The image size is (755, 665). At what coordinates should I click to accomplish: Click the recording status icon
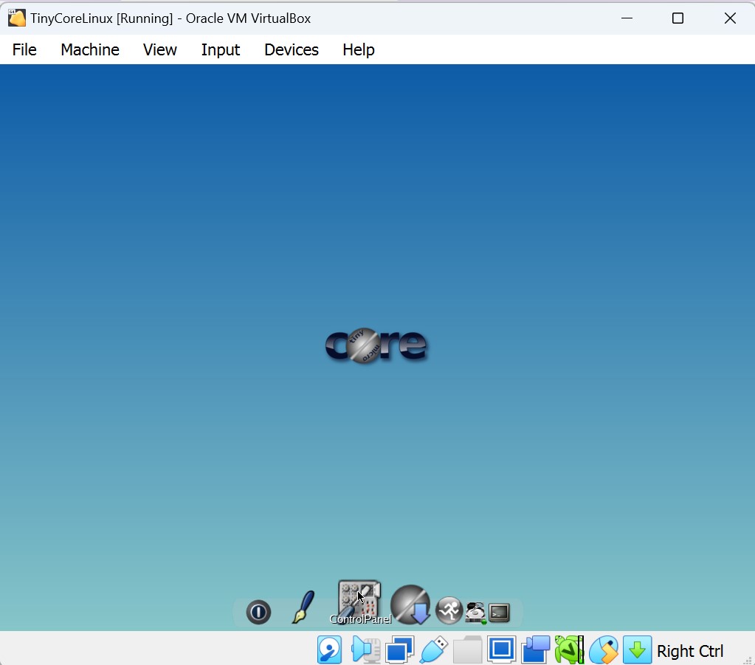(535, 650)
